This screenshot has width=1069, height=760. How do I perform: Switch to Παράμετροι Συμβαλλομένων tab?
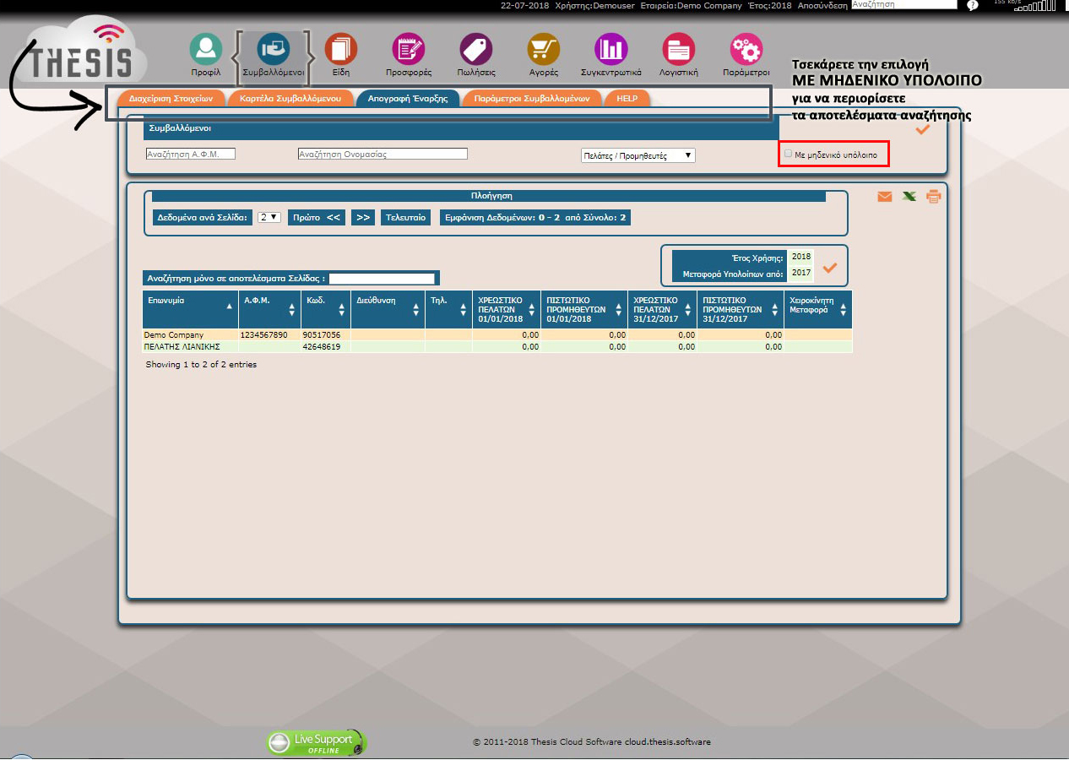[x=531, y=98]
